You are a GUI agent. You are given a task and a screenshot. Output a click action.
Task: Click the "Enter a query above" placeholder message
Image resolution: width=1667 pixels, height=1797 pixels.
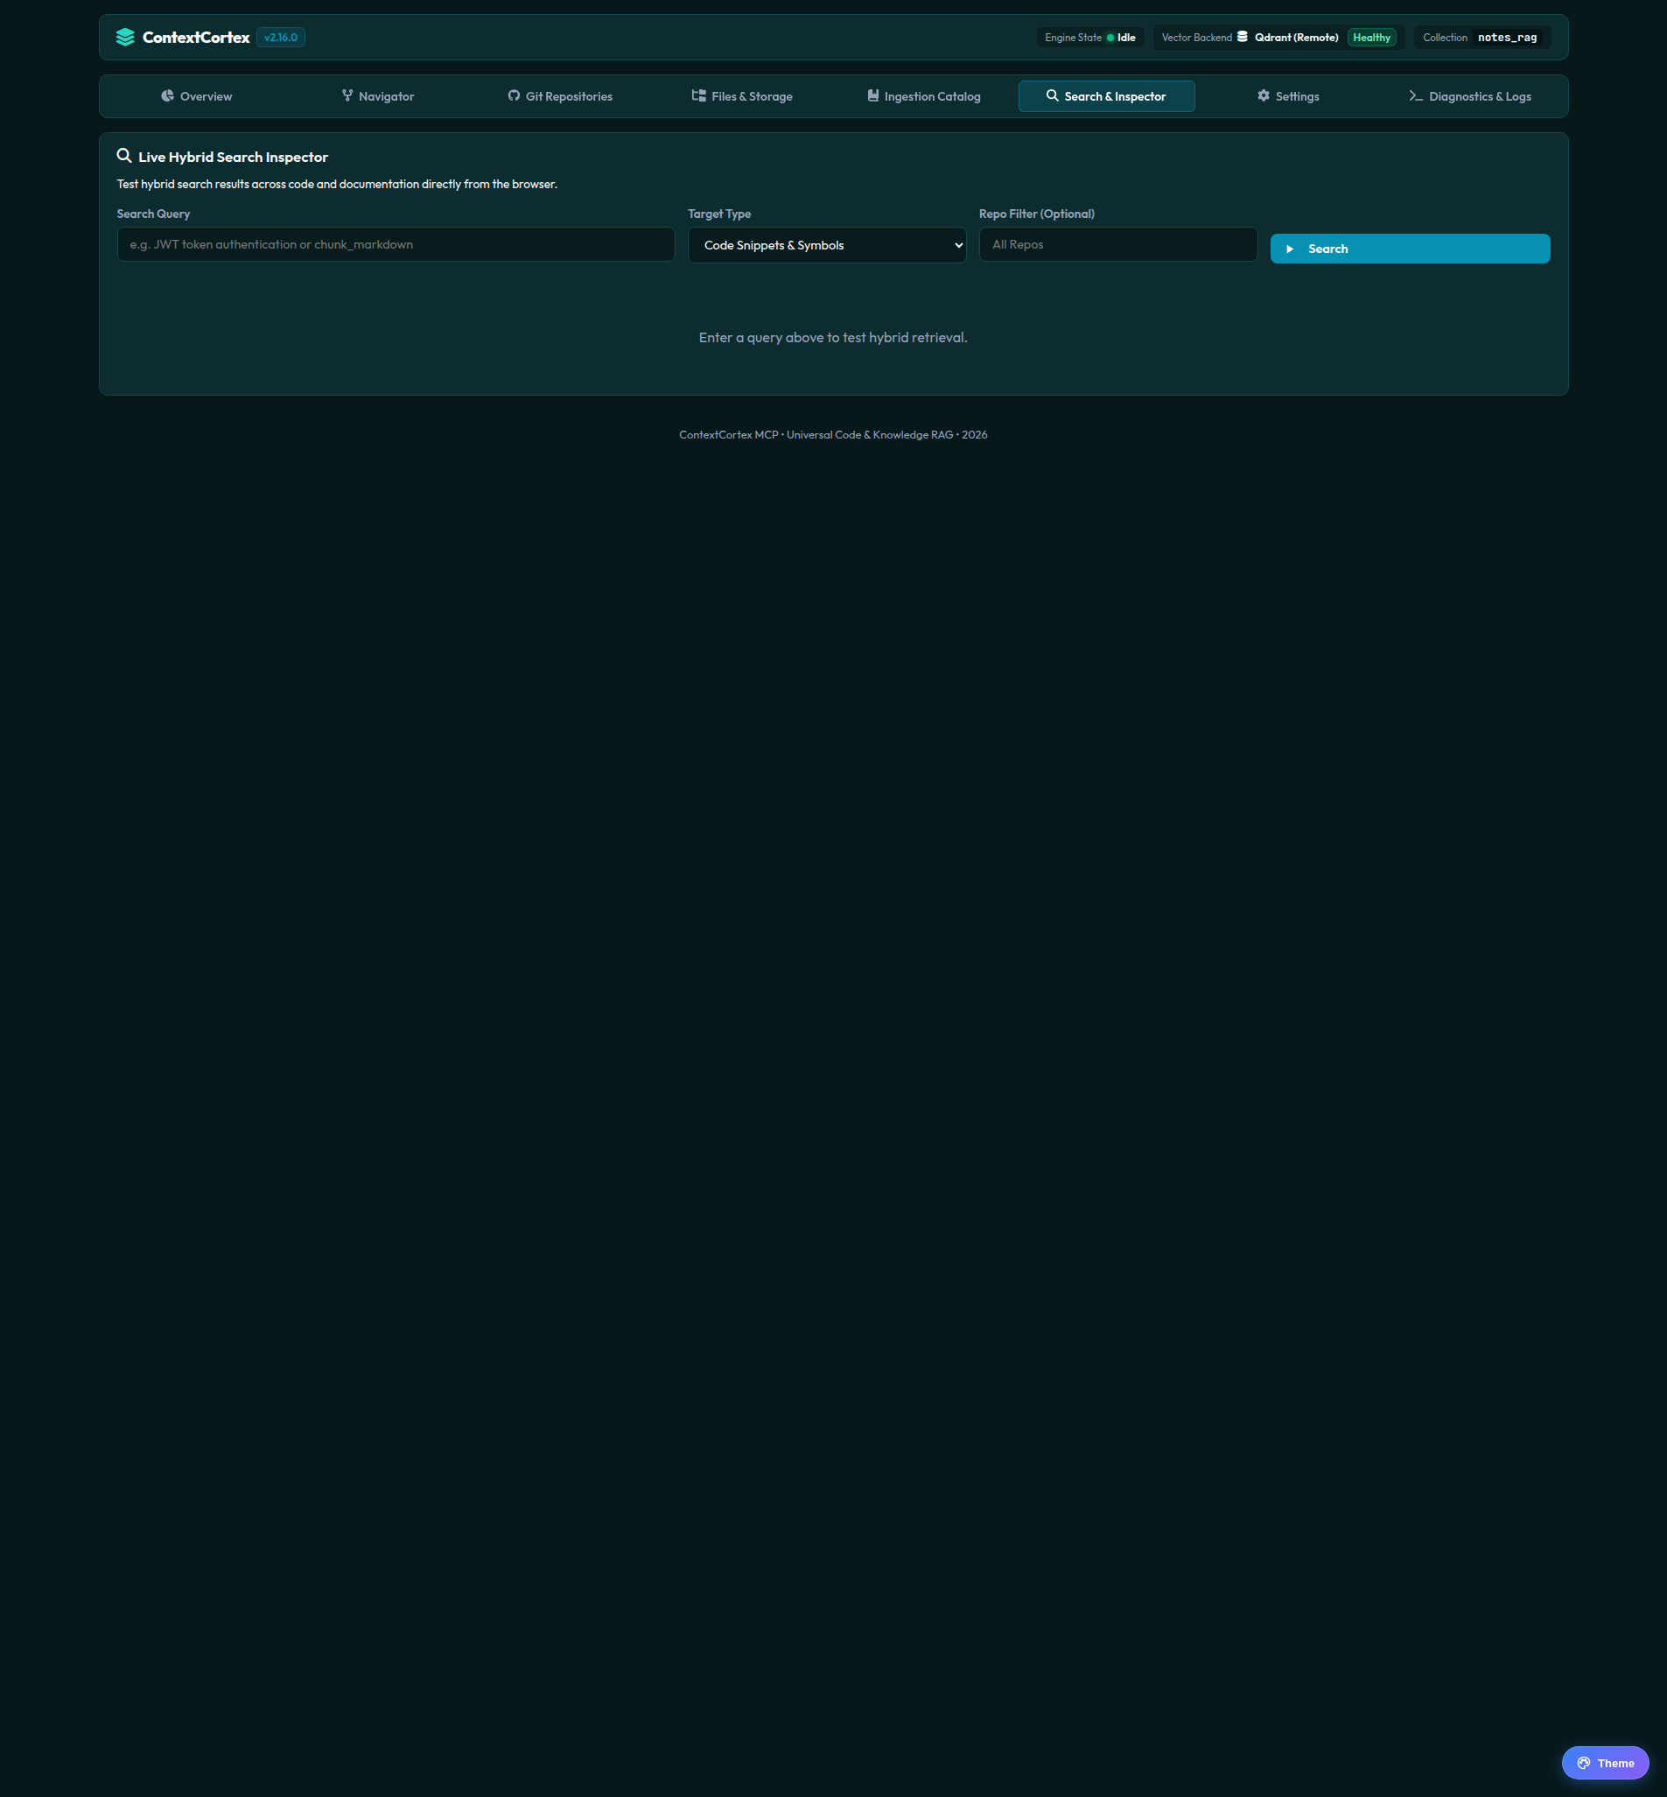click(832, 337)
